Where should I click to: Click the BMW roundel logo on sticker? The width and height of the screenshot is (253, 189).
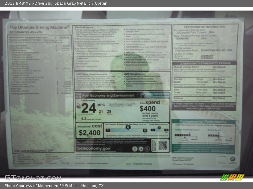(x=232, y=159)
